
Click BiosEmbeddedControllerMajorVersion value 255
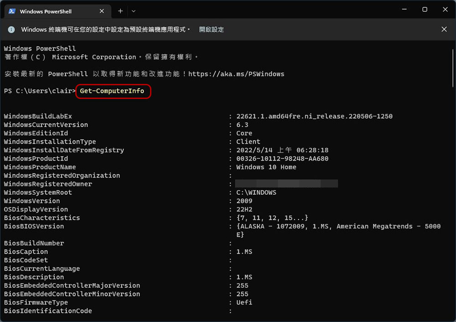[242, 286]
